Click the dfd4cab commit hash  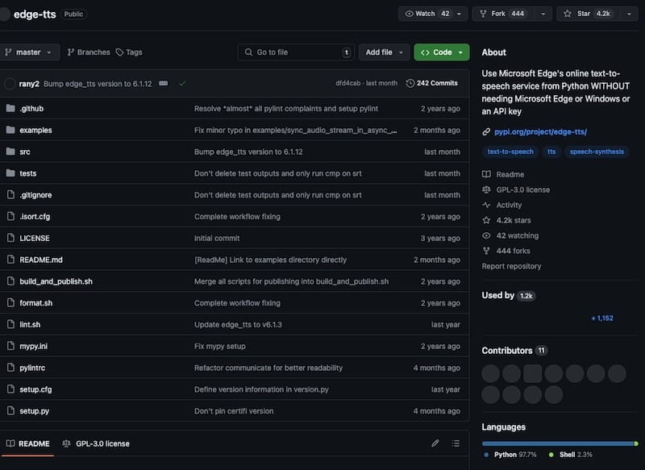347,83
